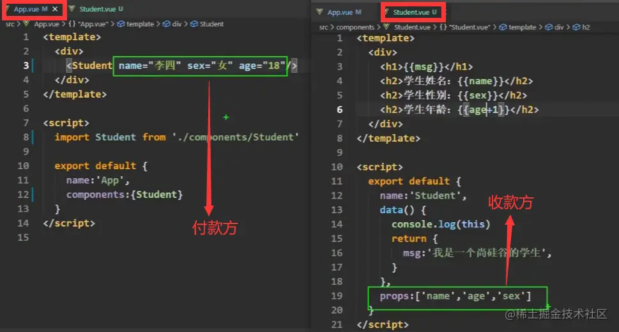
Task: Click 'export default {' in App.vue
Action: 101,166
